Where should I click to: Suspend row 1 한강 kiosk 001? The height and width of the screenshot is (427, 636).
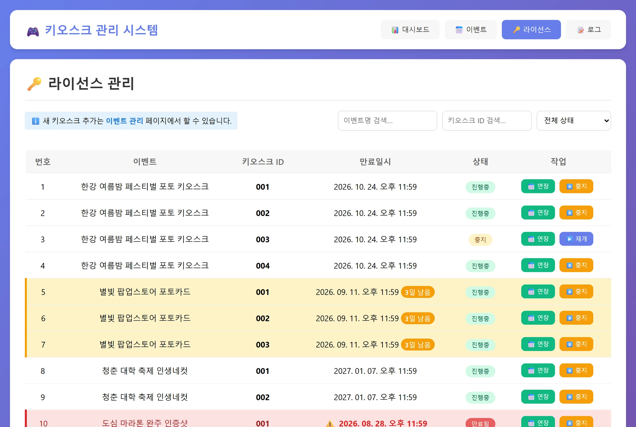click(576, 186)
